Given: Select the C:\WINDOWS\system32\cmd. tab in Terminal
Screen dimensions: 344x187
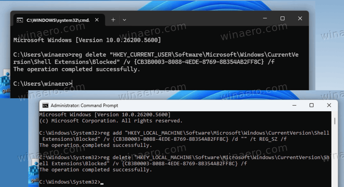Looking at the screenshot, I should click(59, 20).
